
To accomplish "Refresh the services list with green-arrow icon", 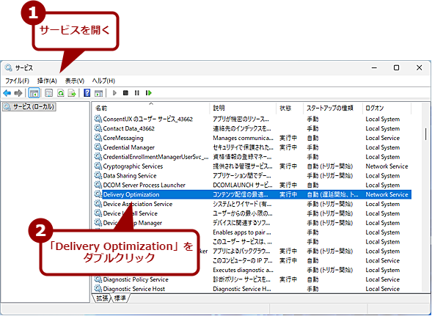I will (61, 93).
